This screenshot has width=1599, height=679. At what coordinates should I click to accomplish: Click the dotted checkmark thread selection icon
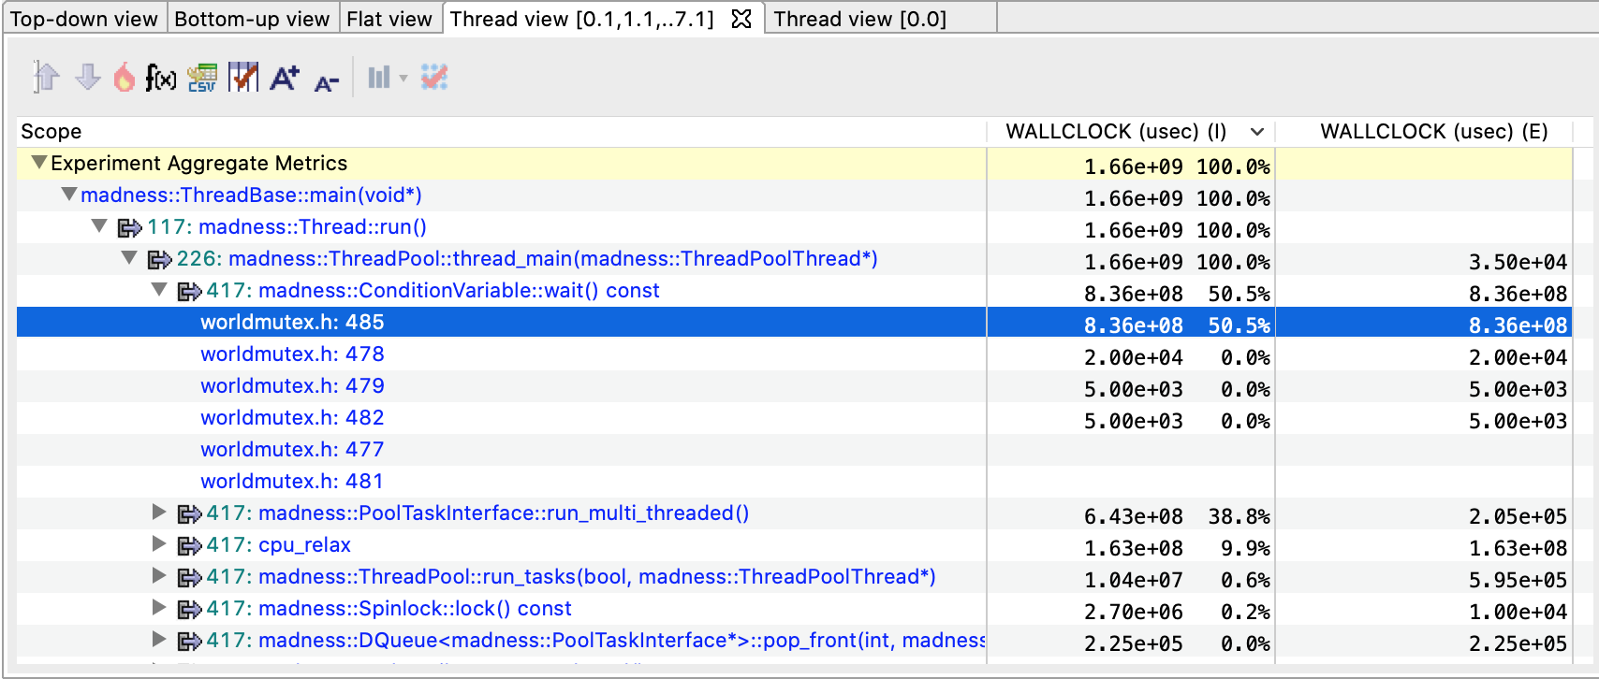click(434, 77)
